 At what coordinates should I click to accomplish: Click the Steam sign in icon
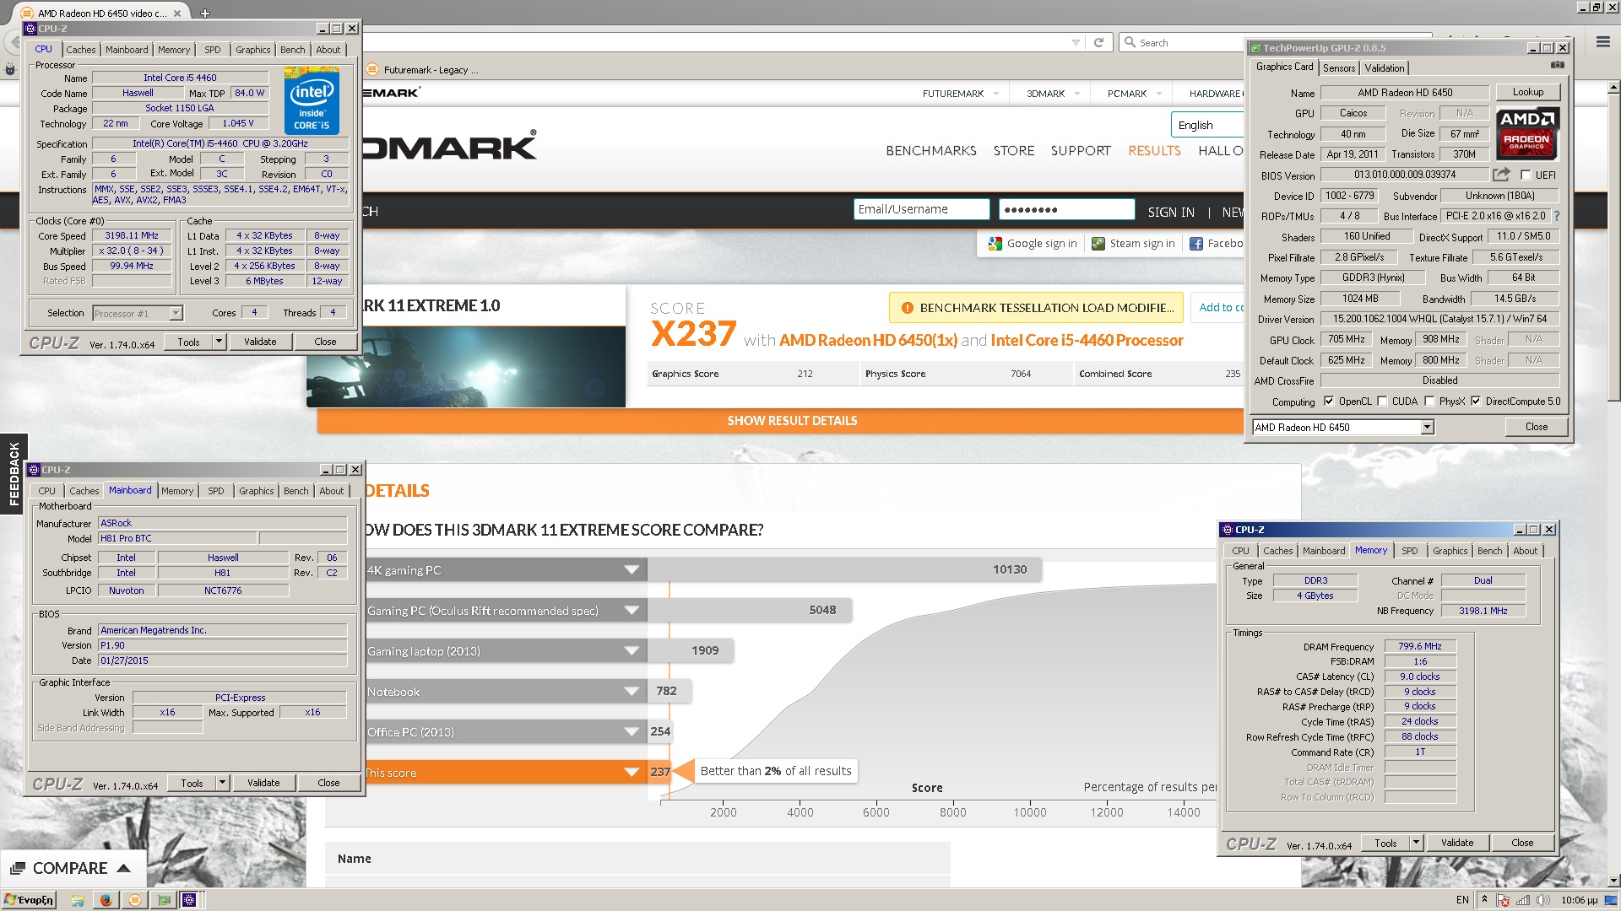click(1098, 244)
